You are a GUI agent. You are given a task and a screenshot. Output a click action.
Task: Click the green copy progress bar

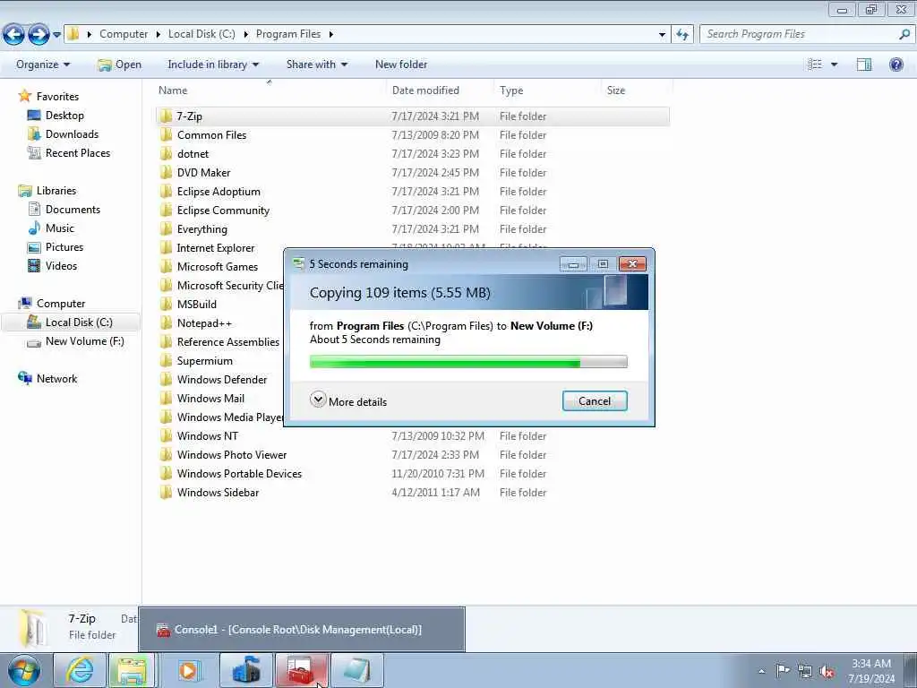tap(468, 362)
